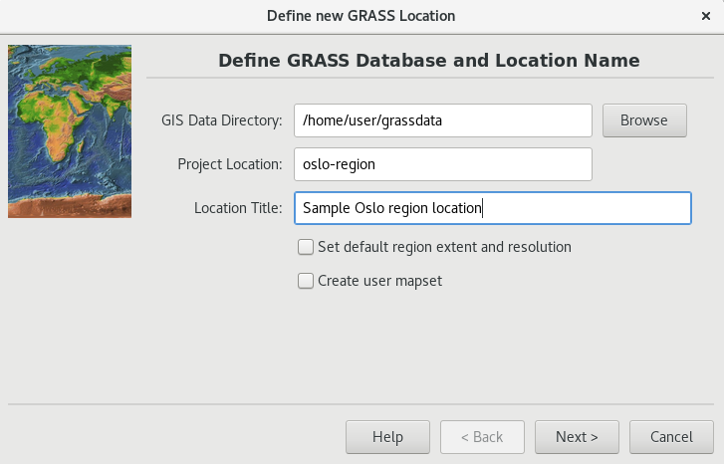Click into the GIS Data Directory field

(443, 120)
